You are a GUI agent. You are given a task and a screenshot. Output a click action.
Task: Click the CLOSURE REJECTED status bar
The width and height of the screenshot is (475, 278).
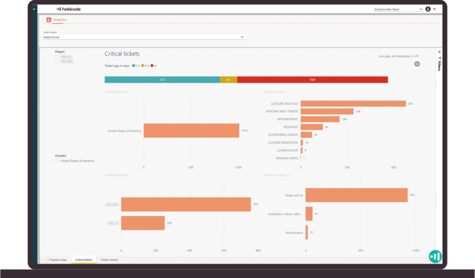click(353, 104)
